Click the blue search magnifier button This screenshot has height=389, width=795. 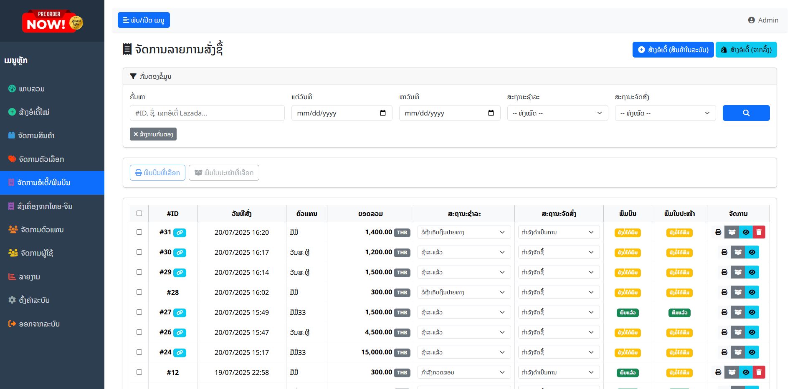pyautogui.click(x=746, y=113)
